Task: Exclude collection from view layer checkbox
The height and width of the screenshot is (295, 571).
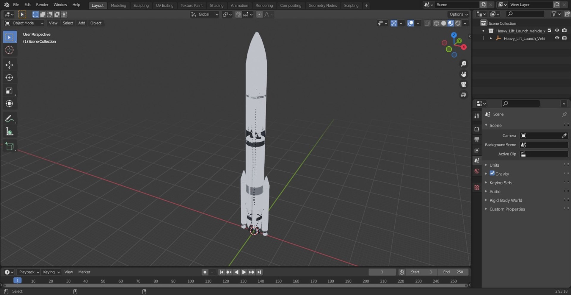Action: (549, 30)
